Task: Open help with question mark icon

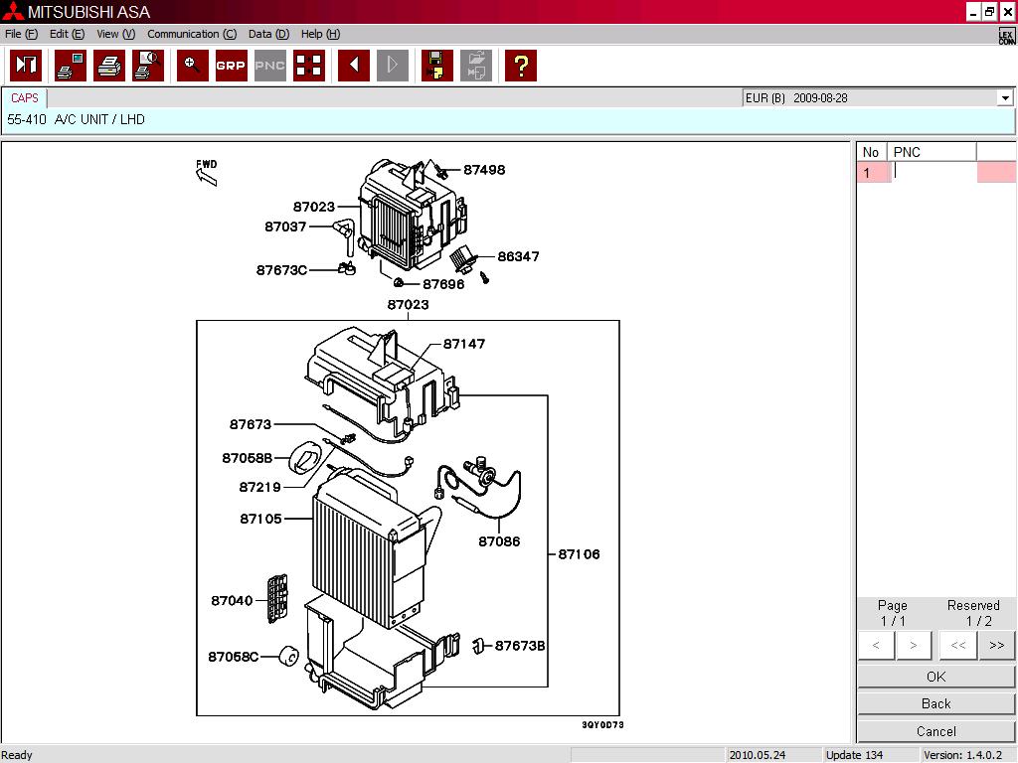Action: click(520, 66)
